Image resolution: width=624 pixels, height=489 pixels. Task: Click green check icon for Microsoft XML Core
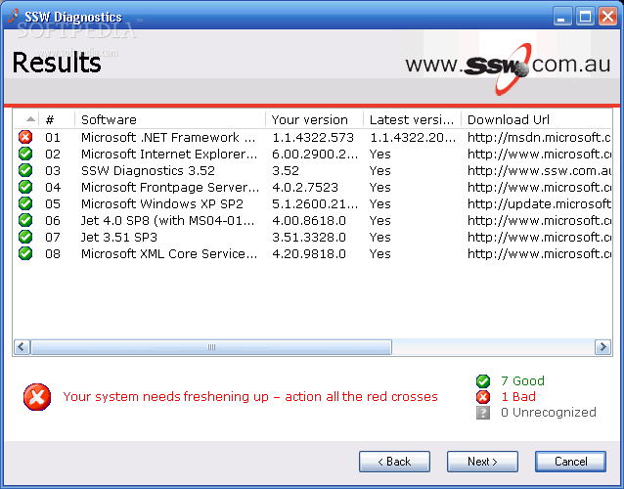tap(25, 253)
